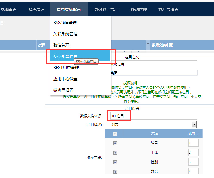Select the 致信管理 menu item
The image size is (214, 178).
pyautogui.click(x=61, y=45)
